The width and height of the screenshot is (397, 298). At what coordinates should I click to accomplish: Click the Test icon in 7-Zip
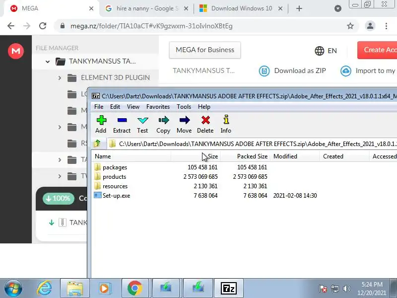pos(142,120)
